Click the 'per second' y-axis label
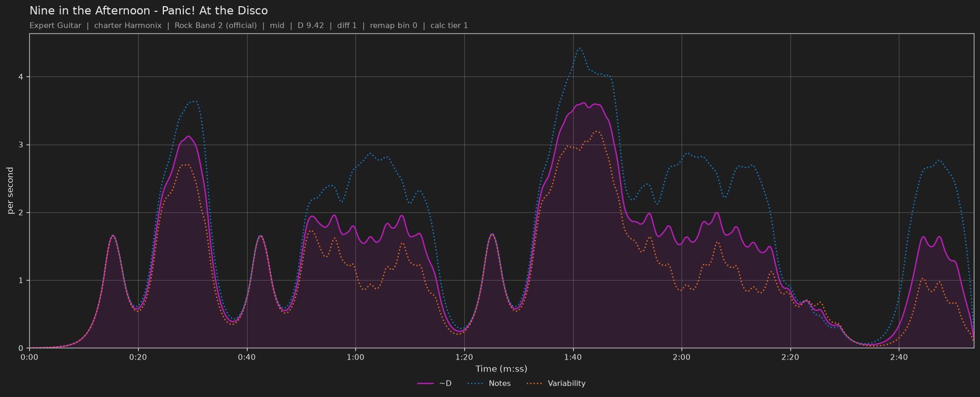Image resolution: width=980 pixels, height=397 pixels. tap(10, 191)
